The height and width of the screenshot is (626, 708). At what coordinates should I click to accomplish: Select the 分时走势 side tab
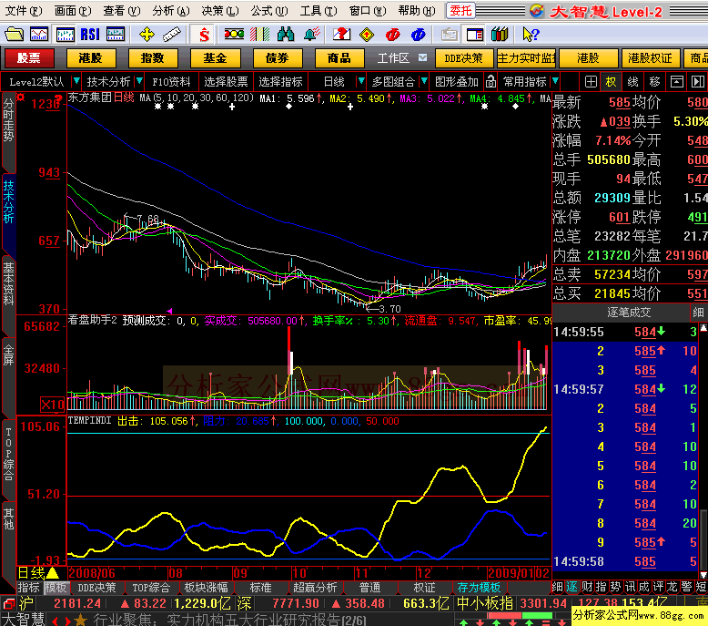(x=8, y=120)
